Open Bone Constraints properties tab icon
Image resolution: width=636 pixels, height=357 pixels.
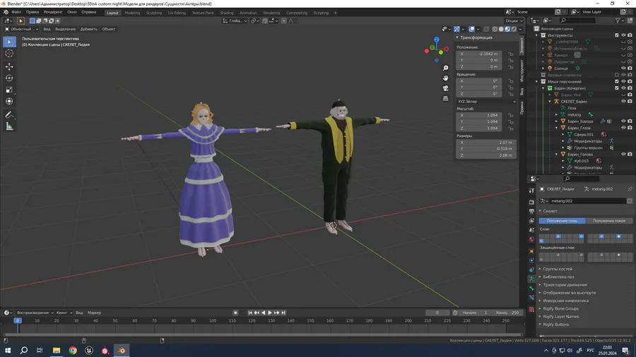tap(531, 298)
